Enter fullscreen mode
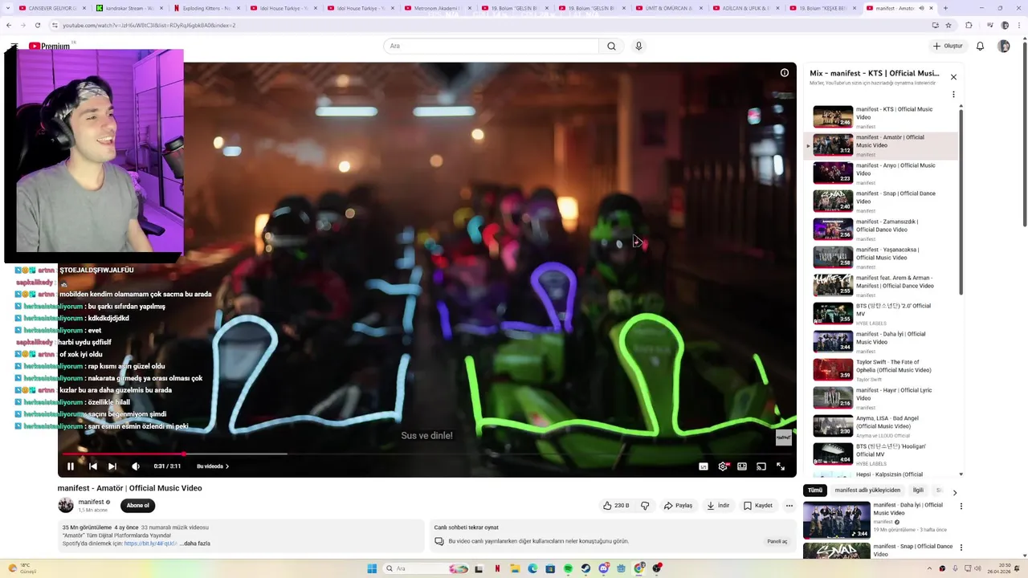Screen dimensions: 1028x578 tap(781, 466)
